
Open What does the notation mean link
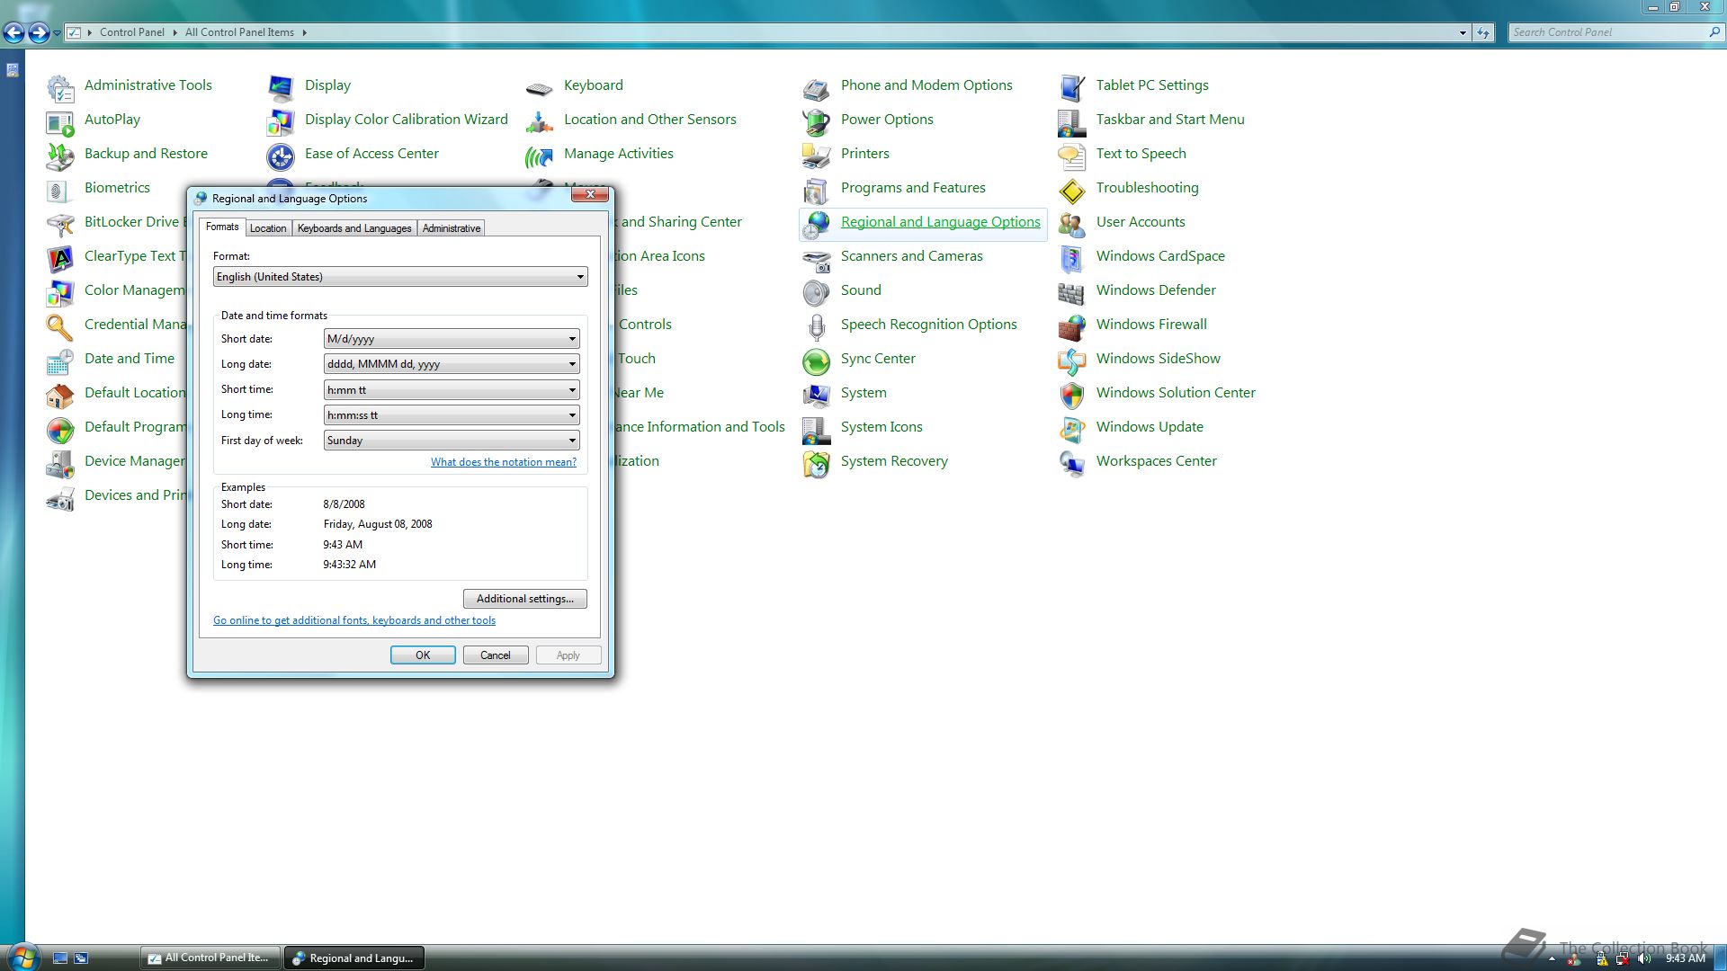(x=504, y=462)
